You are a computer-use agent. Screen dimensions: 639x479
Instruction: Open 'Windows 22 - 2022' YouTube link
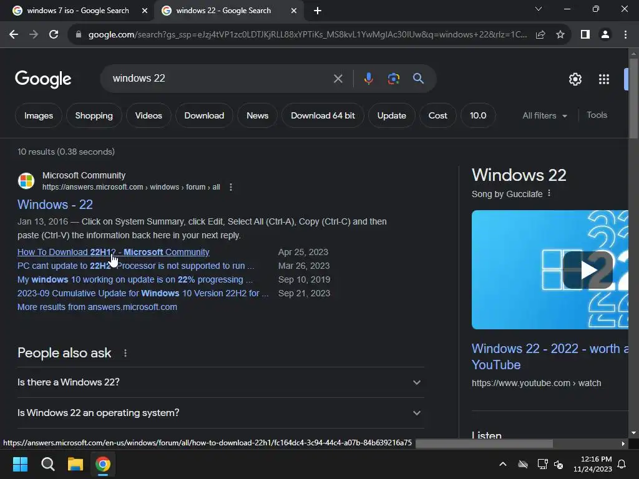(550, 356)
